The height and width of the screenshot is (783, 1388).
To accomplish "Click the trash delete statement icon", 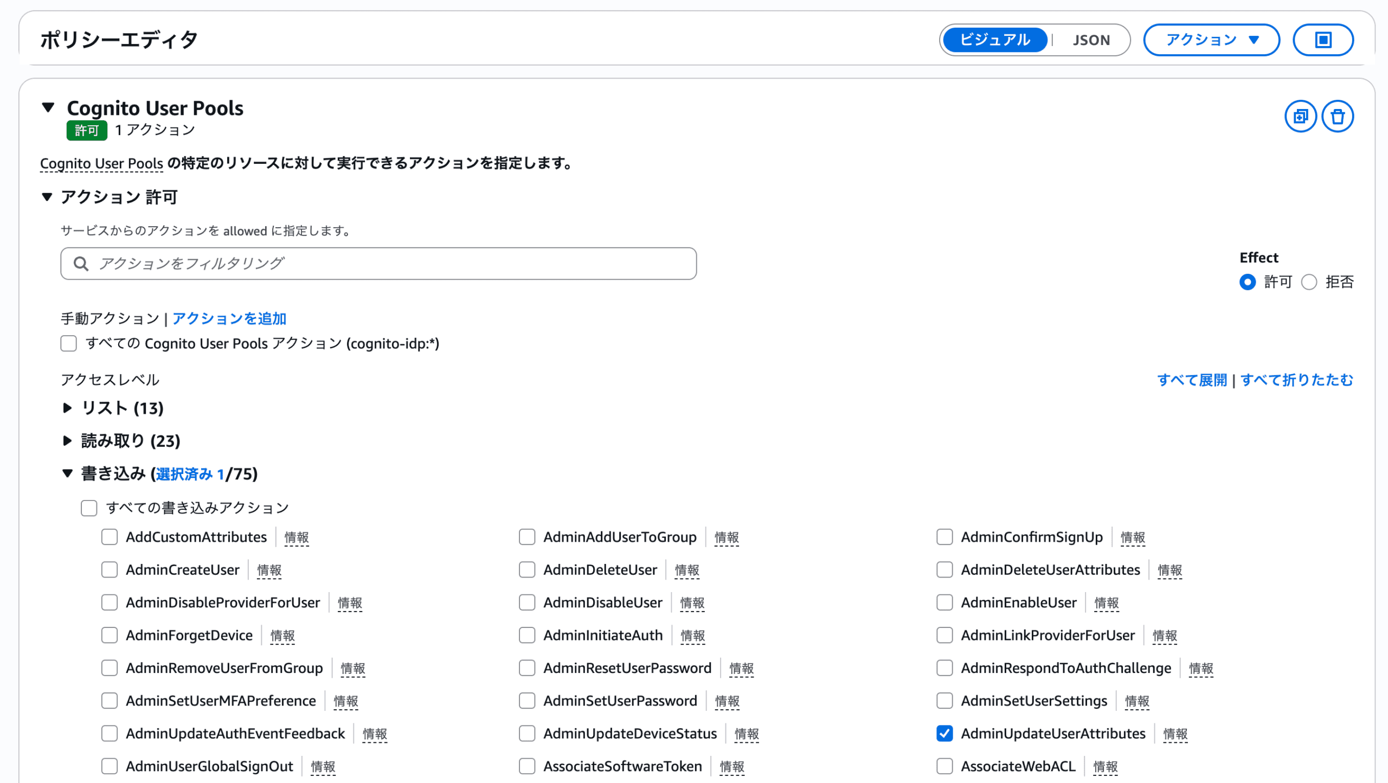I will point(1337,116).
